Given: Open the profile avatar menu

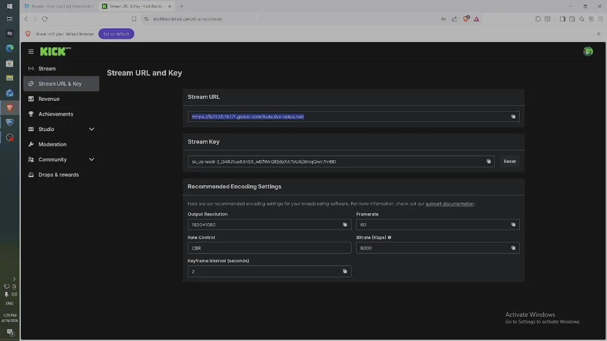Looking at the screenshot, I should 588,52.
